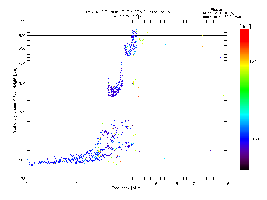Click the "4" frequency axis tick label
Viewport: 267px width, 200px height.
(x=127, y=184)
